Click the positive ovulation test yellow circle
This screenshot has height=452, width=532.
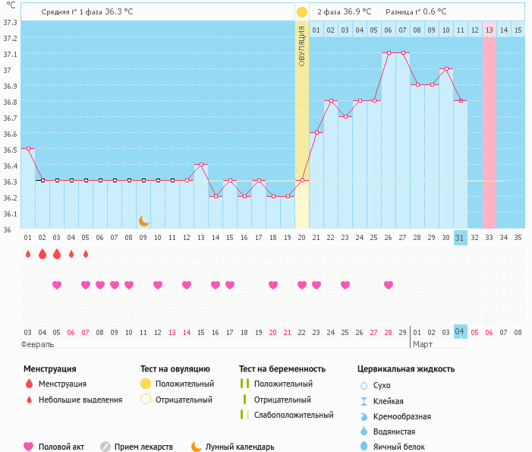[146, 384]
